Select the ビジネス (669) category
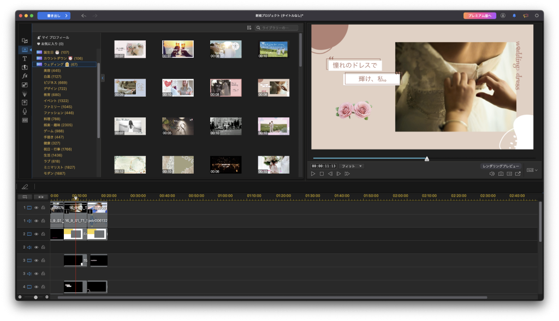 pyautogui.click(x=55, y=82)
